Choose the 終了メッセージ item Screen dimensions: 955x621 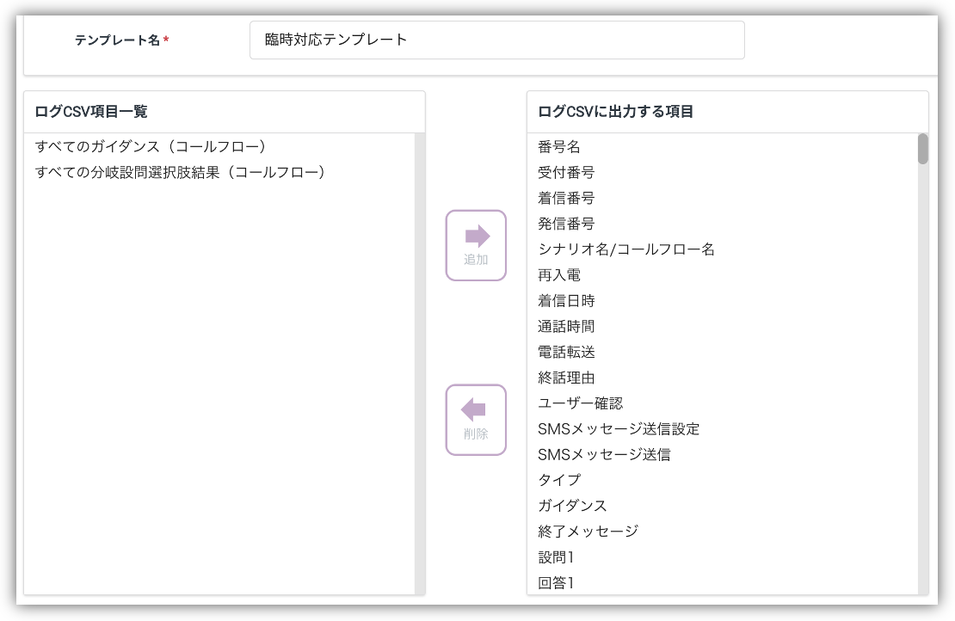(x=588, y=531)
